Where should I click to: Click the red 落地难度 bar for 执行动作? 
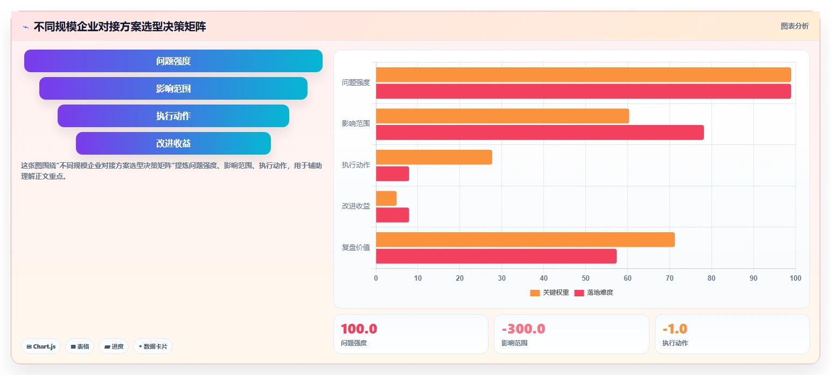[393, 173]
